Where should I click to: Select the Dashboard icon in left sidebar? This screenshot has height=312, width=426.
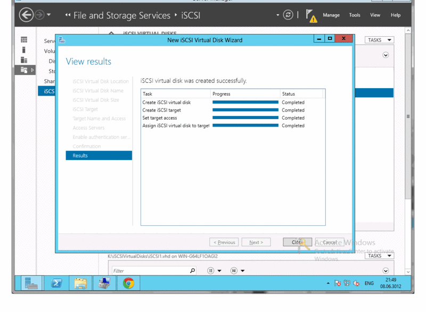pyautogui.click(x=24, y=40)
